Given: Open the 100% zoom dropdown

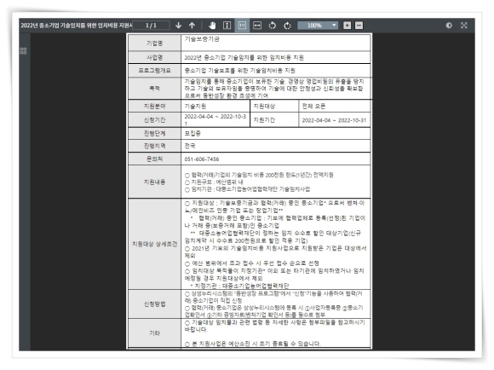Looking at the screenshot, I should click(318, 26).
